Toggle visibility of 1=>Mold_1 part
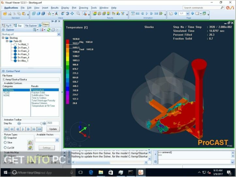 coord(15,44)
